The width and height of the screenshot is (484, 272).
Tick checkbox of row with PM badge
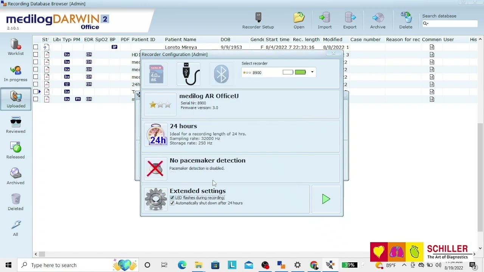pyautogui.click(x=36, y=99)
